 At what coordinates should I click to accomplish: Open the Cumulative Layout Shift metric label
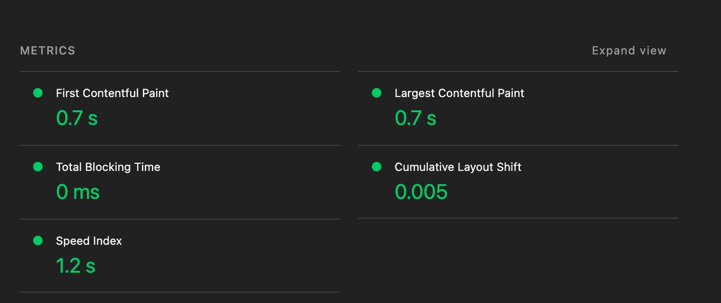pos(457,167)
